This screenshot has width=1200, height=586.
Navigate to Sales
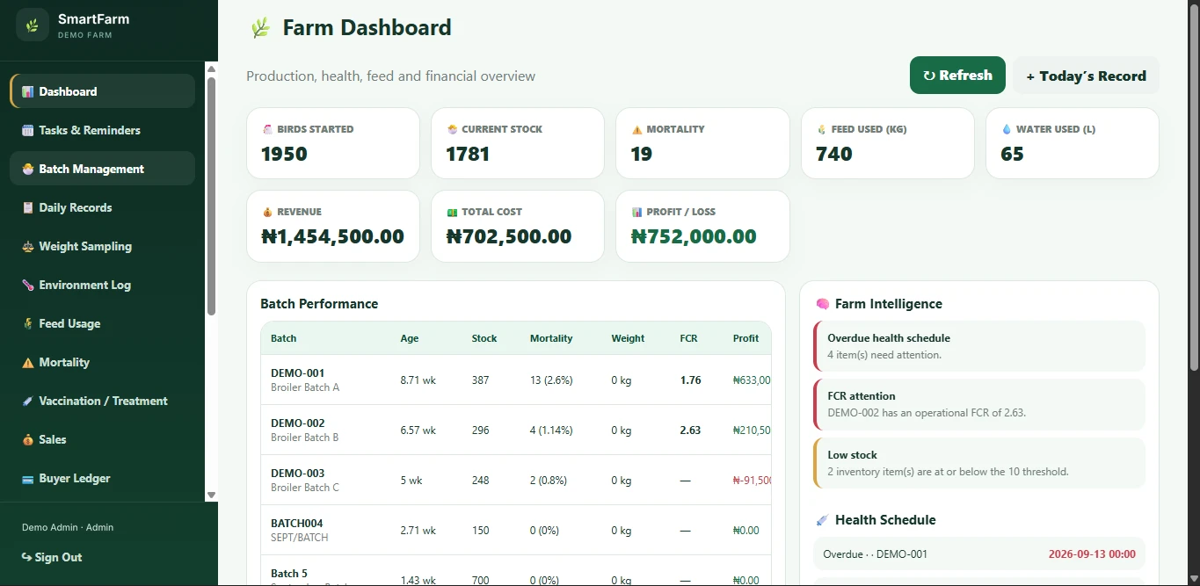(102, 439)
